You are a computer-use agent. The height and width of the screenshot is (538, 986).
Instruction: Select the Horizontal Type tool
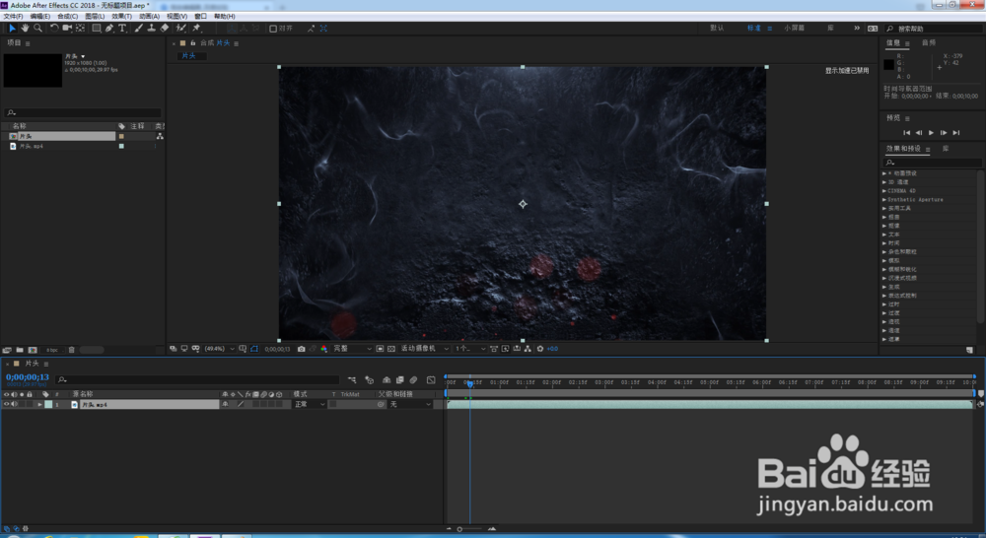click(x=122, y=29)
